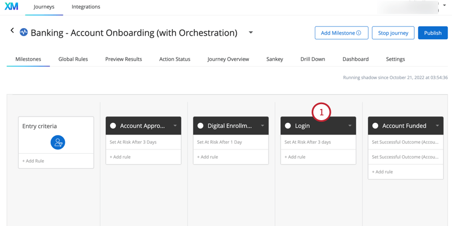
Task: Click the Account Approval milestone header
Action: pos(143,125)
